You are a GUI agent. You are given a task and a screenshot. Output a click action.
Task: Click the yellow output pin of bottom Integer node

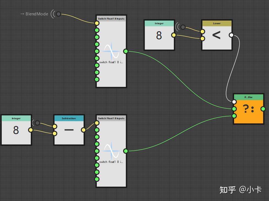coord(31,130)
